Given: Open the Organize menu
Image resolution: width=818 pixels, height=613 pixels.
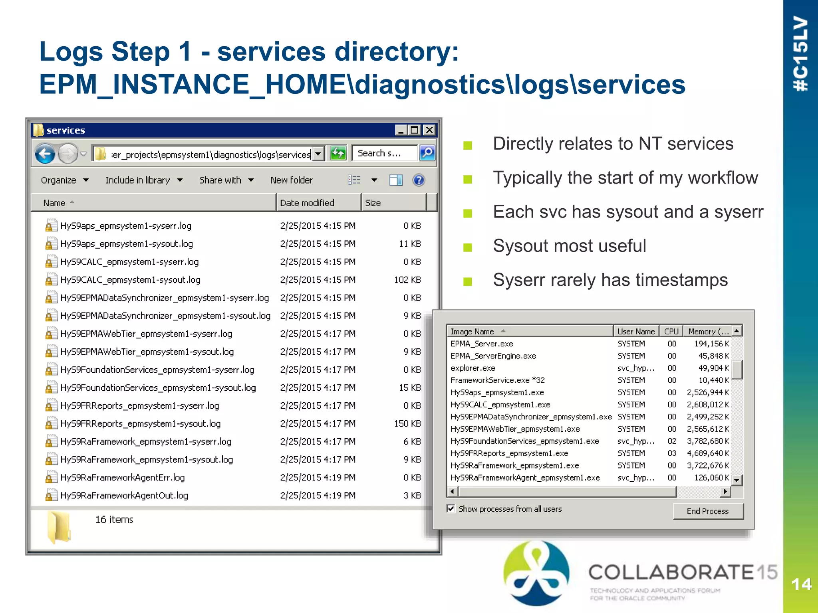Looking at the screenshot, I should click(65, 180).
